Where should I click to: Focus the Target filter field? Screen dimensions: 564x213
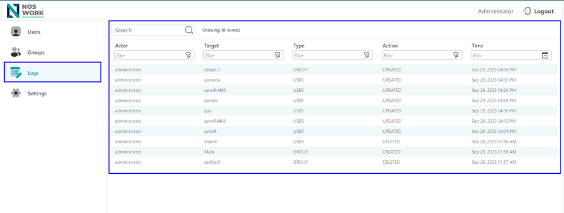pos(244,56)
